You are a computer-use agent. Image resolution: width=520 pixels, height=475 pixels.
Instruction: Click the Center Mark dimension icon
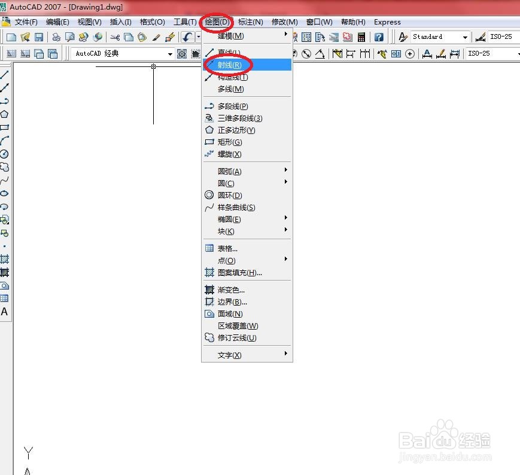coord(410,54)
